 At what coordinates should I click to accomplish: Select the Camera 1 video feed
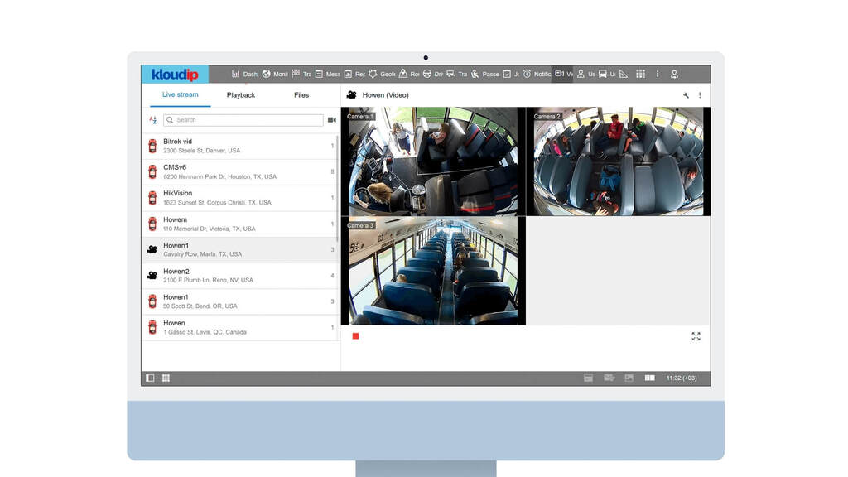coord(433,161)
